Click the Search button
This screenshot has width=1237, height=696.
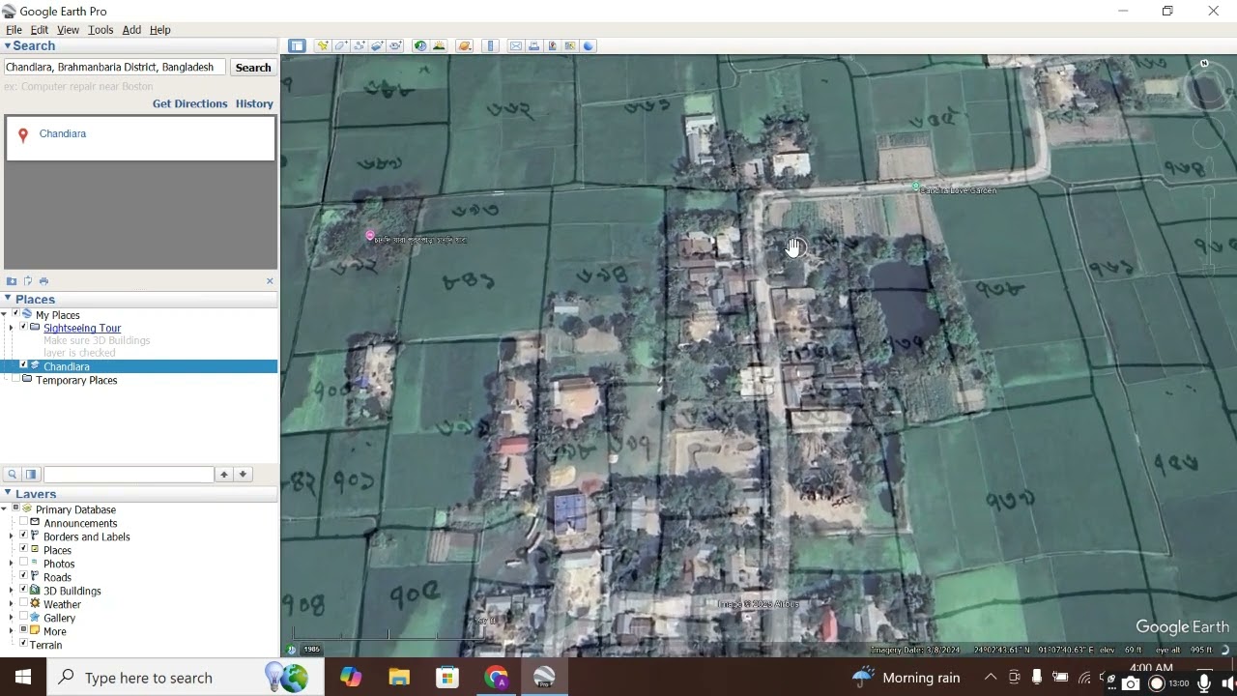coord(253,68)
